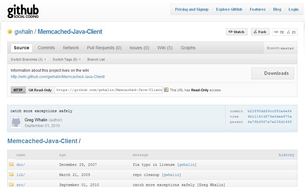Open Explore GitHub link
The height and width of the screenshot is (187, 305).
coord(229,9)
